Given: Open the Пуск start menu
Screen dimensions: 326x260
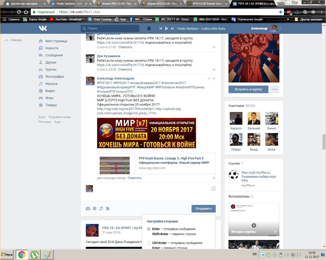Looking at the screenshot, I should pos(7,255).
